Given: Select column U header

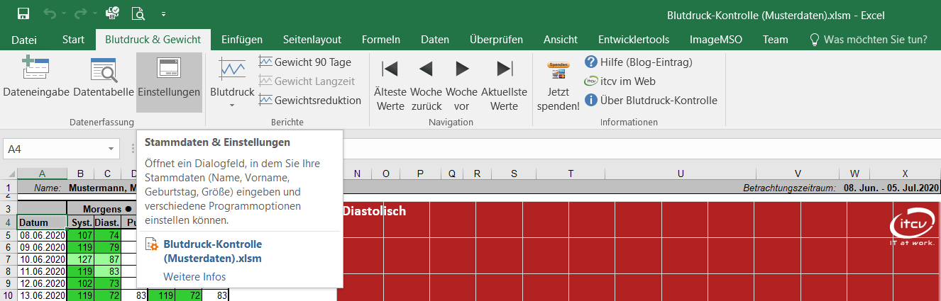Looking at the screenshot, I should [x=681, y=174].
